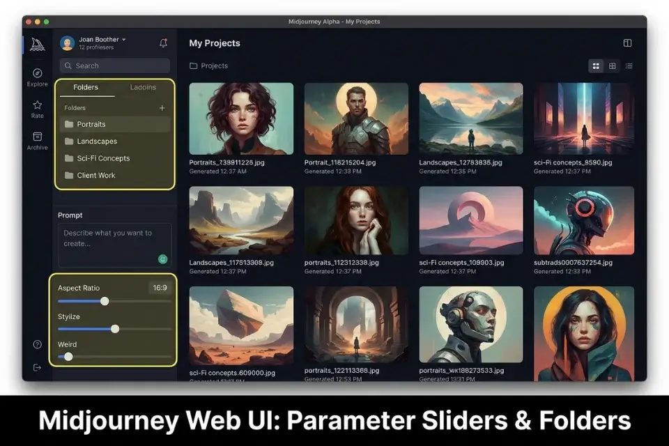Open sci-Fi concepts_109903.jpg thumbnail
The width and height of the screenshot is (669, 446).
(x=471, y=220)
